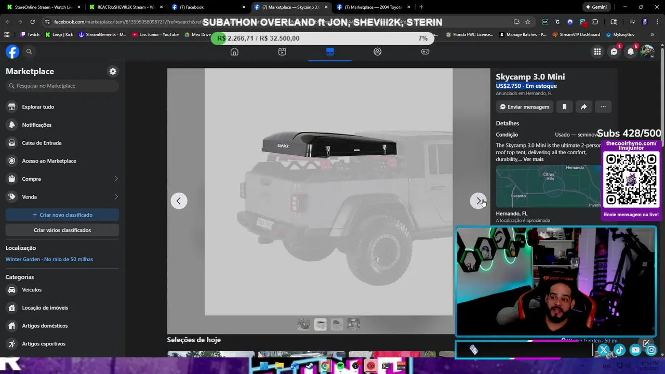The width and height of the screenshot is (665, 374).
Task: Click Criar novo classificado button
Action: (x=62, y=215)
